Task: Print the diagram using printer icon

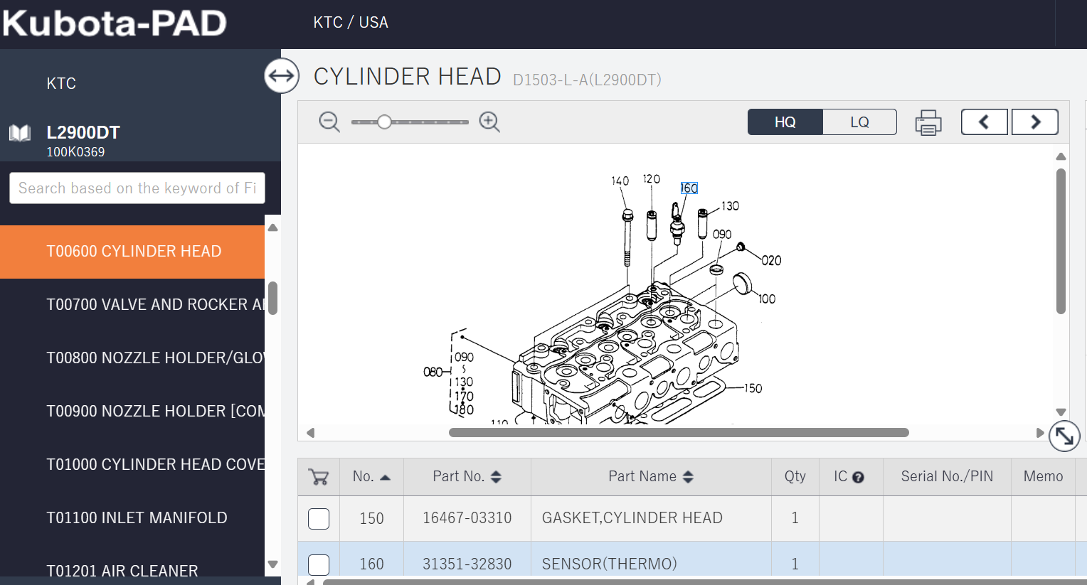Action: 928,122
